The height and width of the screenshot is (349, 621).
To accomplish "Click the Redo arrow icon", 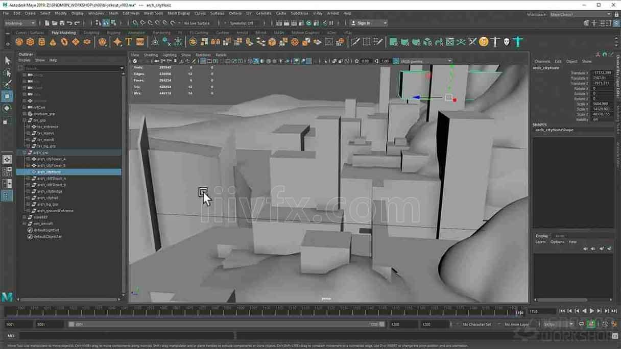I will [77, 23].
